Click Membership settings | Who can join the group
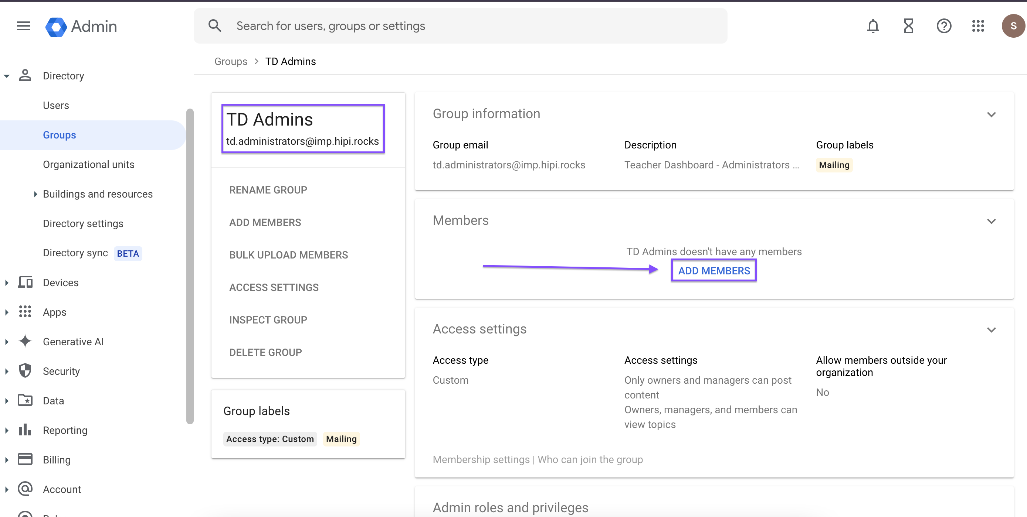The width and height of the screenshot is (1027, 517). pos(538,459)
